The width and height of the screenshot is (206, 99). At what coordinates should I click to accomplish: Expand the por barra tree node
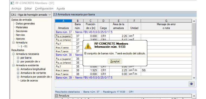pyautogui.click(x=18, y=58)
